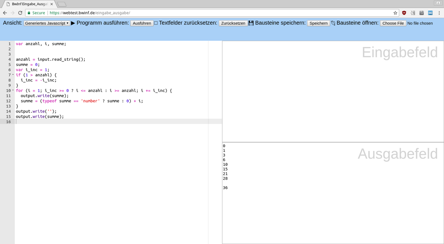Click the 'Bausteine speichern:' label
Screen dimensions: 444x244
coord(280,23)
